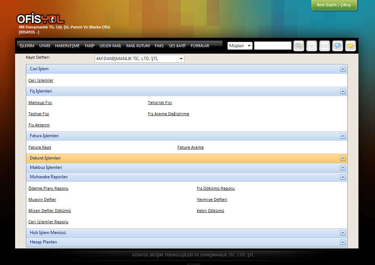Image resolution: width=375 pixels, height=265 pixels.
Task: Collapse the Fiş İşlemleri section
Action: [343, 91]
